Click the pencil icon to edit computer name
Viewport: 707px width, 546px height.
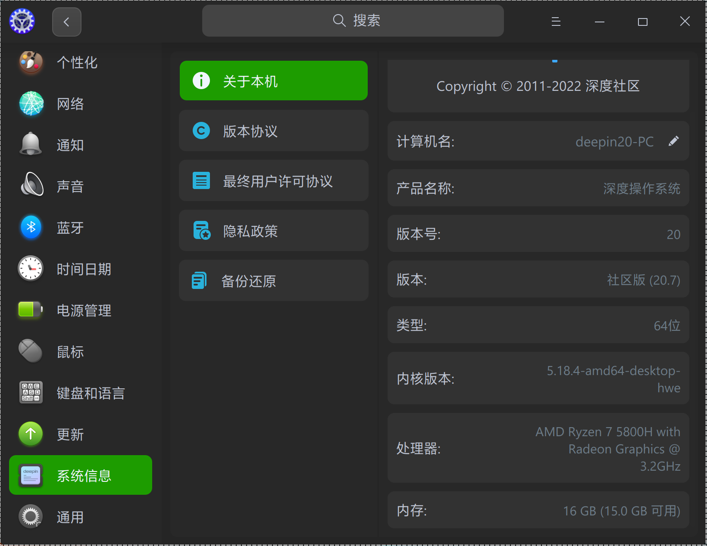click(x=673, y=141)
